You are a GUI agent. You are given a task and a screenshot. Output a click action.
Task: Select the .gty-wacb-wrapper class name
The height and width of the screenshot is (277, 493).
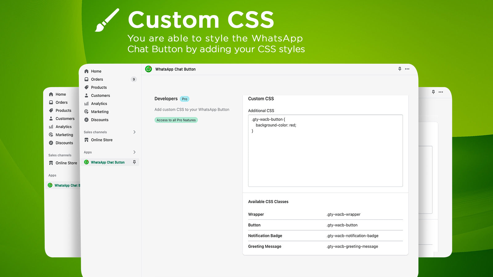tap(343, 214)
